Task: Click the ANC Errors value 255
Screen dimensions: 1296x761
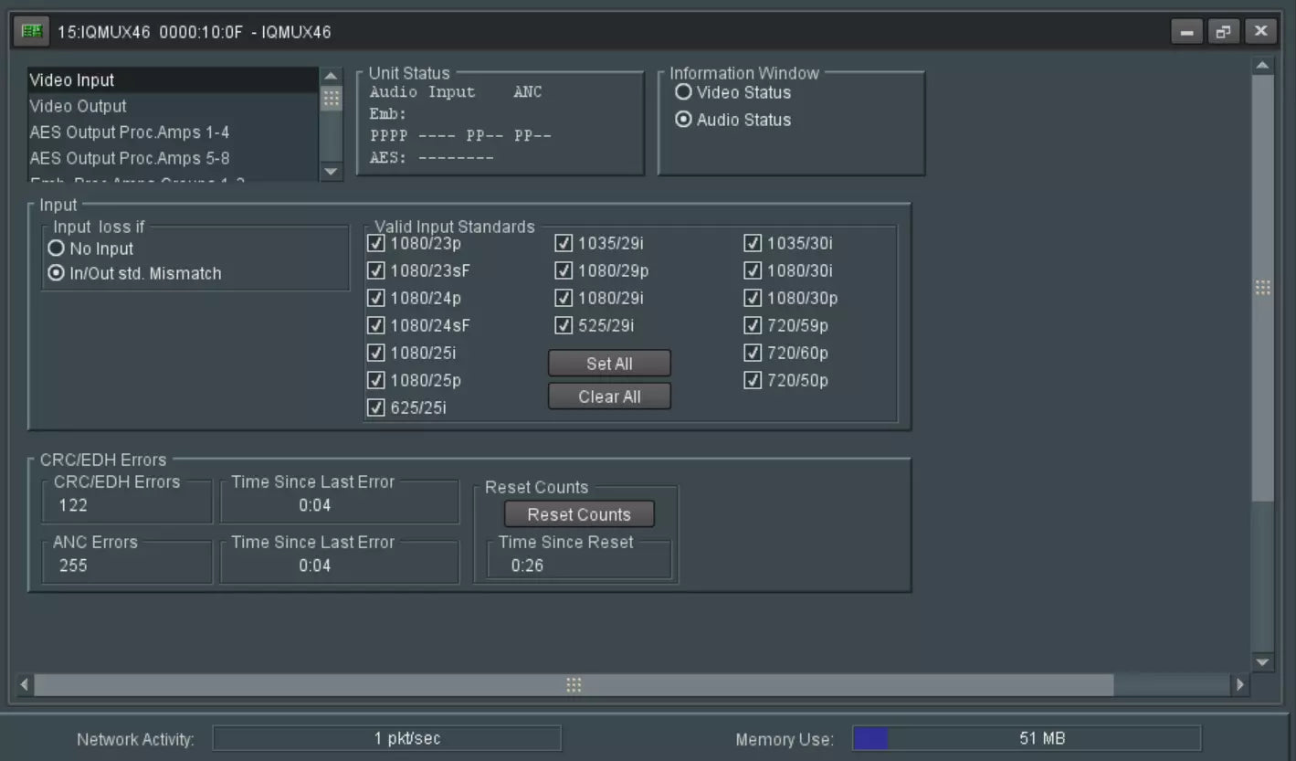Action: pos(73,565)
